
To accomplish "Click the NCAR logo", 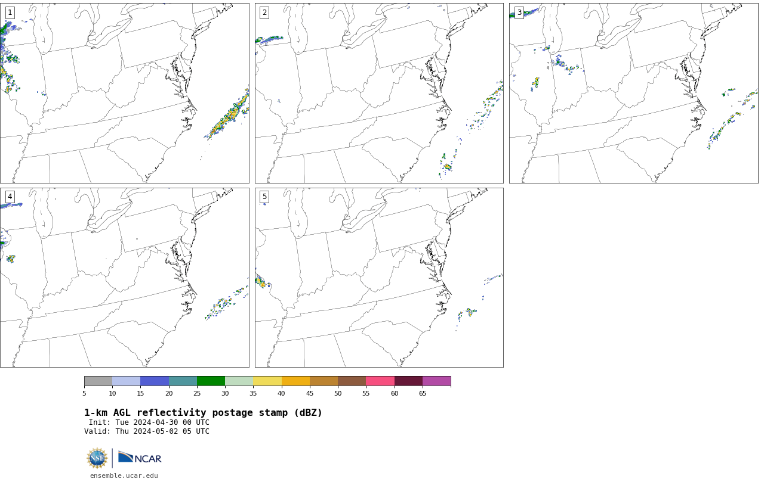I will 140,458.
